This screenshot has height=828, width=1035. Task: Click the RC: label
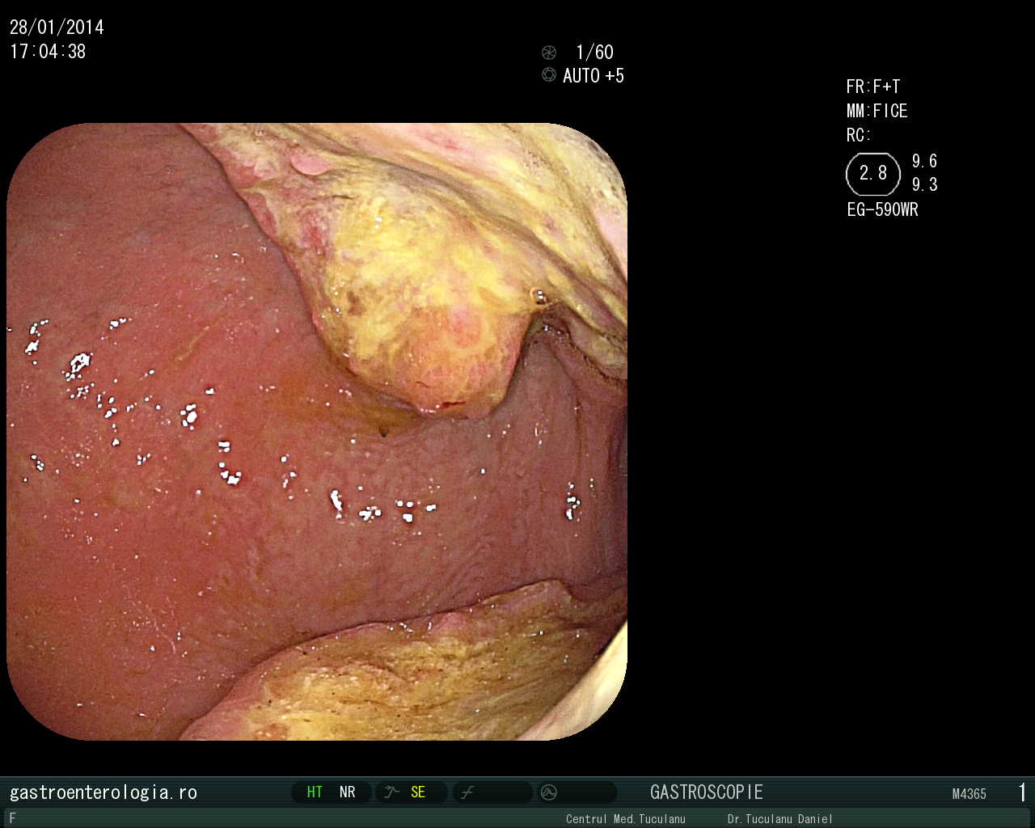859,135
